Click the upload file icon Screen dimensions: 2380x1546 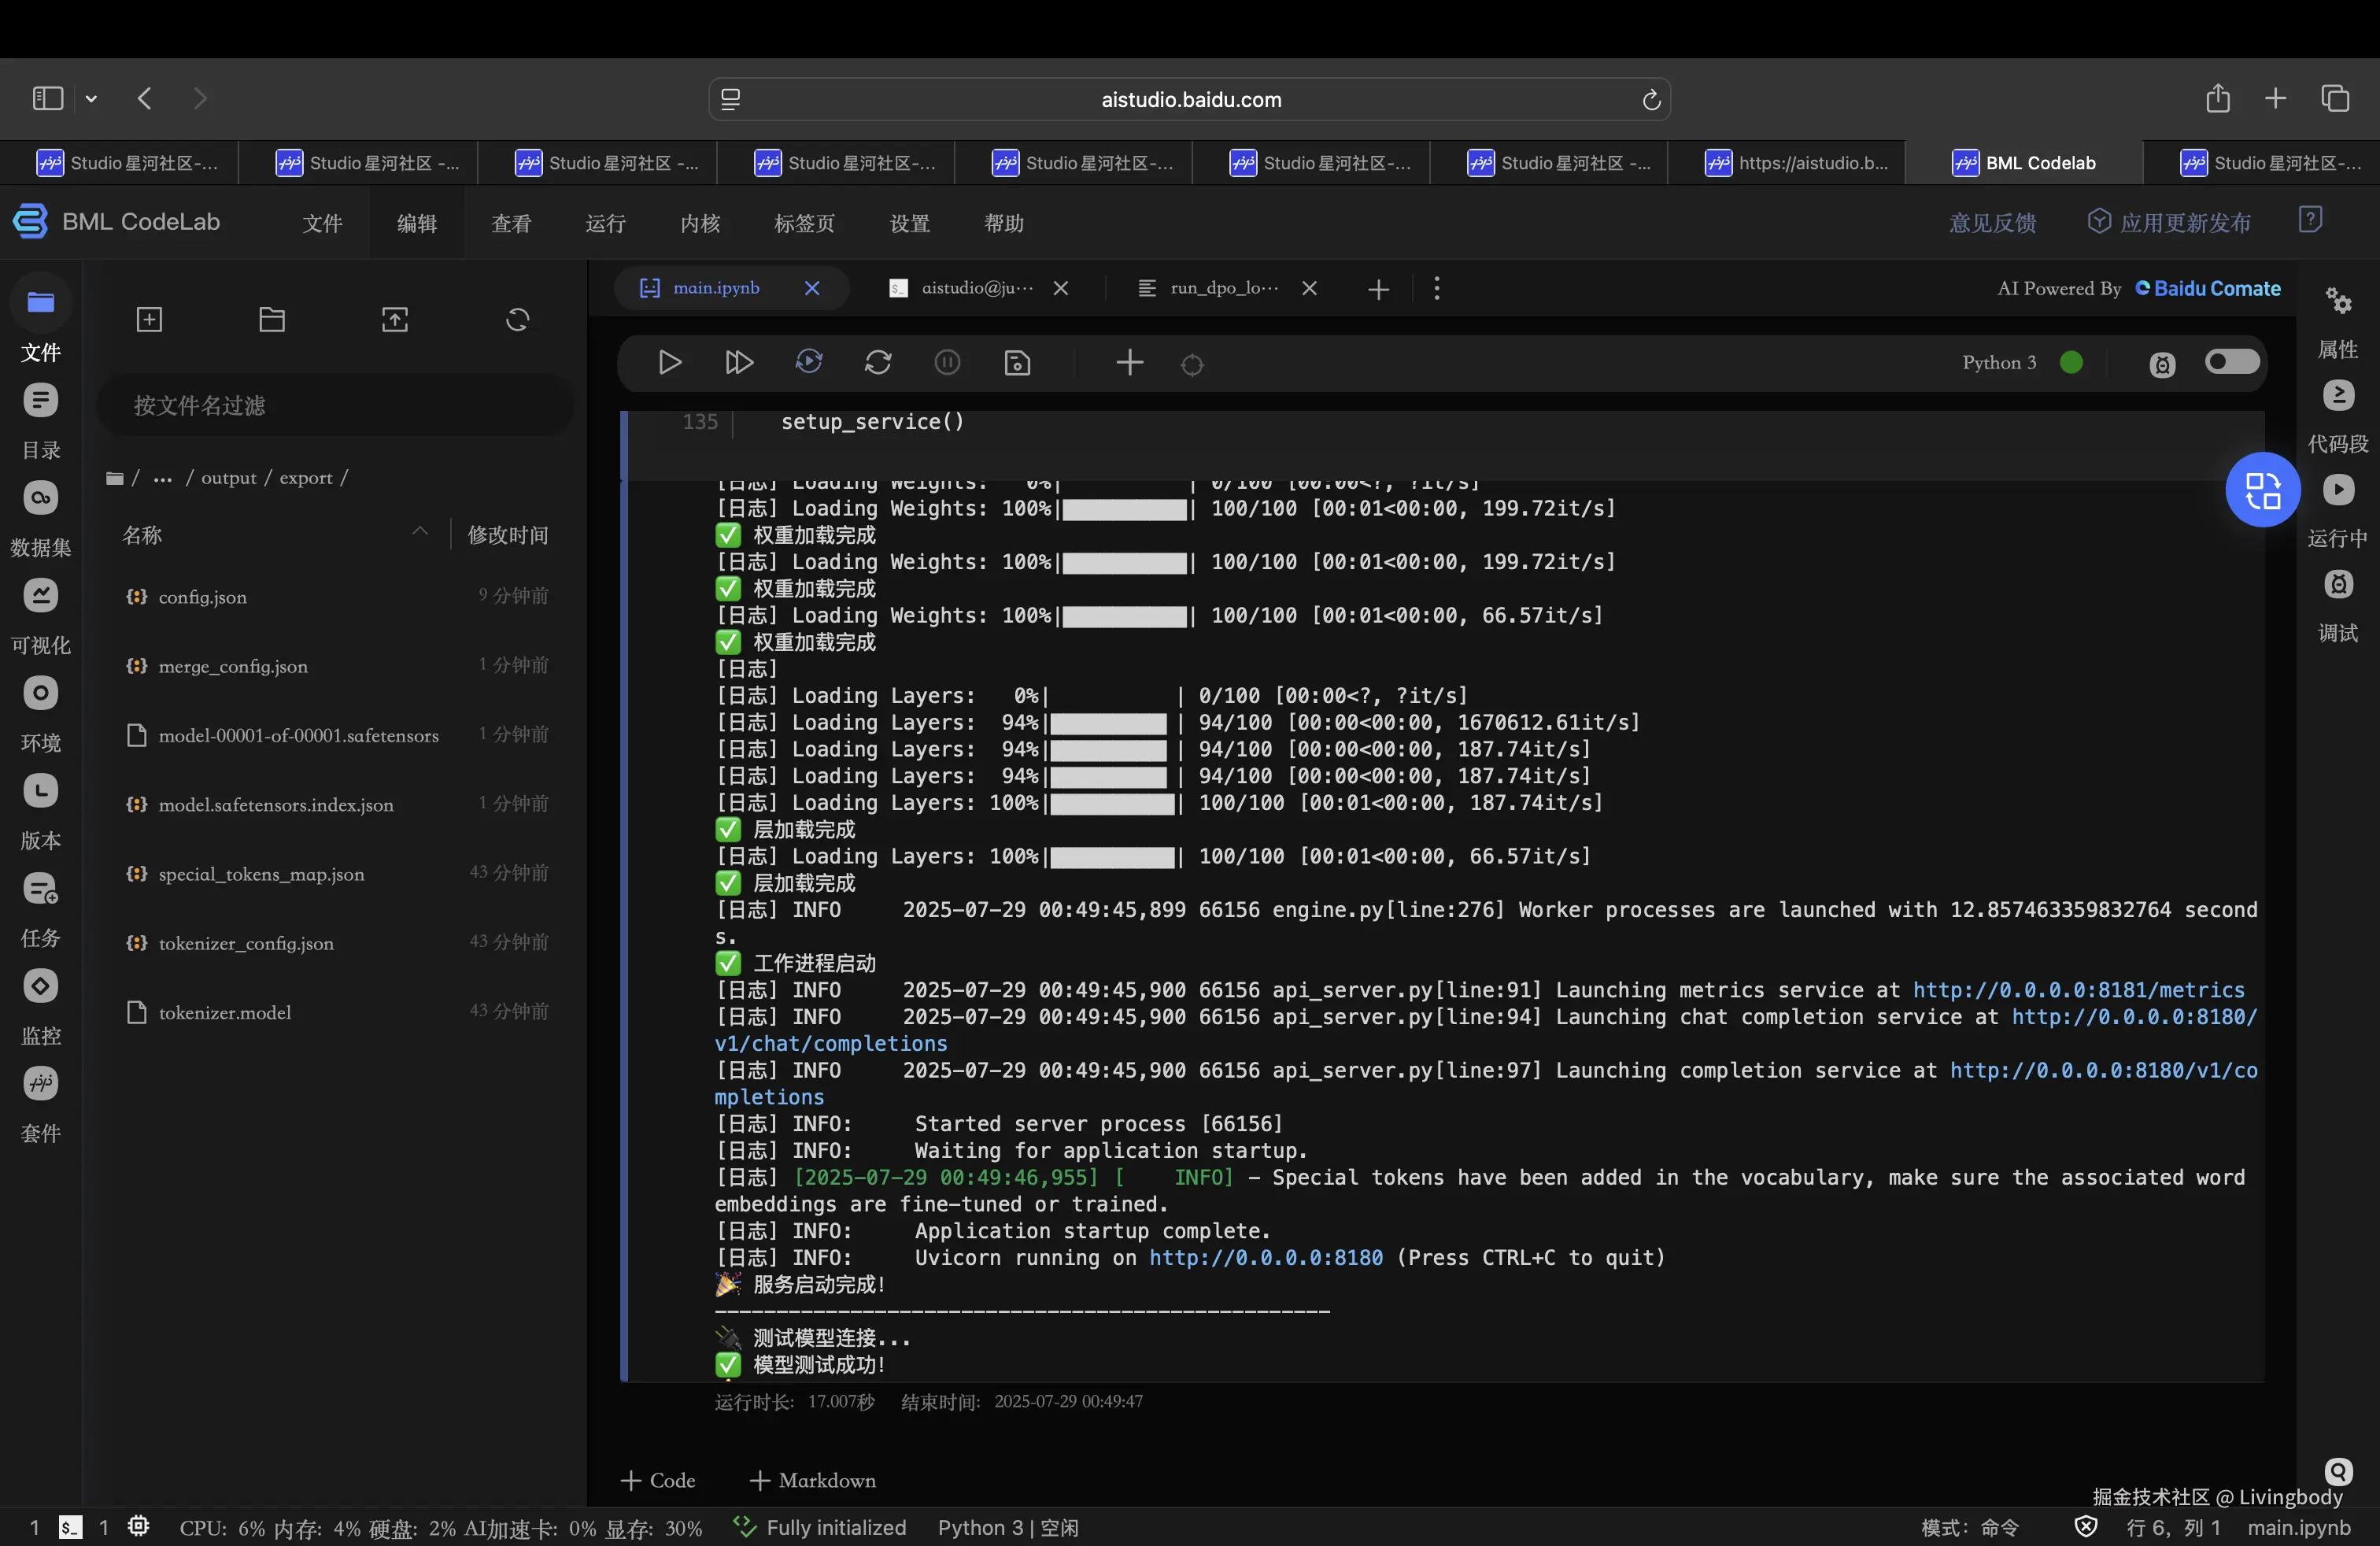click(394, 319)
